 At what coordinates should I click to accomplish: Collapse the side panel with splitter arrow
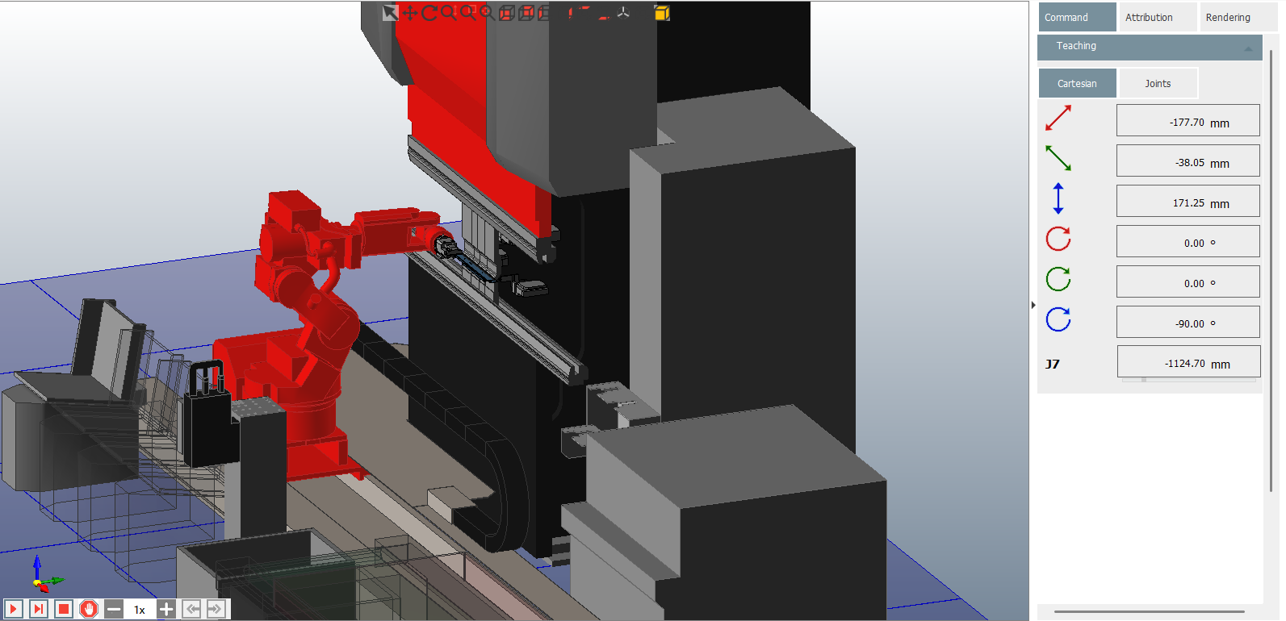tap(1033, 305)
